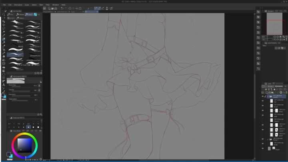
Task: Hide the Folder 1 layer folder
Action: click(x=262, y=139)
